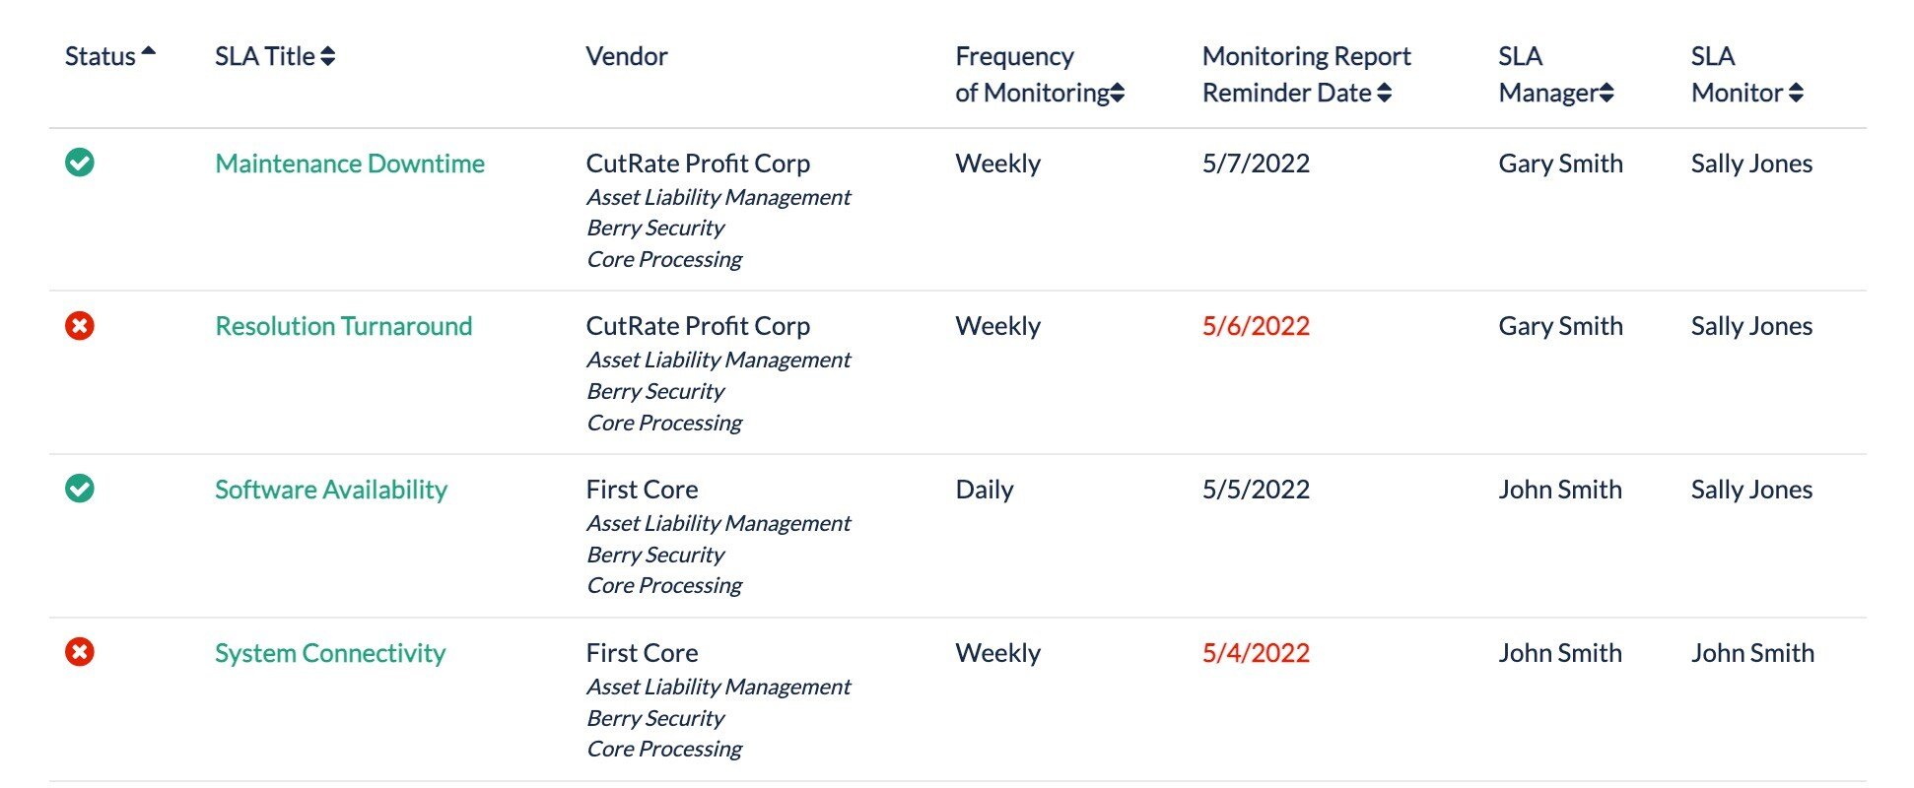Click the overdue 5/6/2022 reminder date

pyautogui.click(x=1256, y=326)
